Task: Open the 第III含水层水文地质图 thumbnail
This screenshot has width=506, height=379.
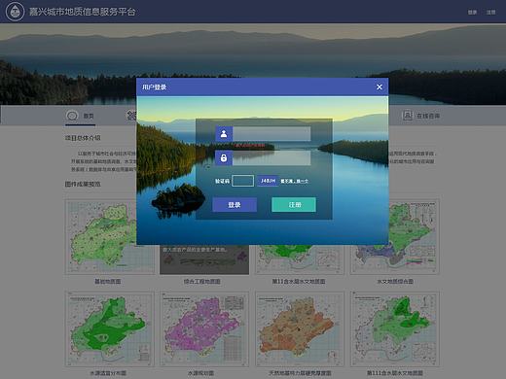Action: coord(395,328)
